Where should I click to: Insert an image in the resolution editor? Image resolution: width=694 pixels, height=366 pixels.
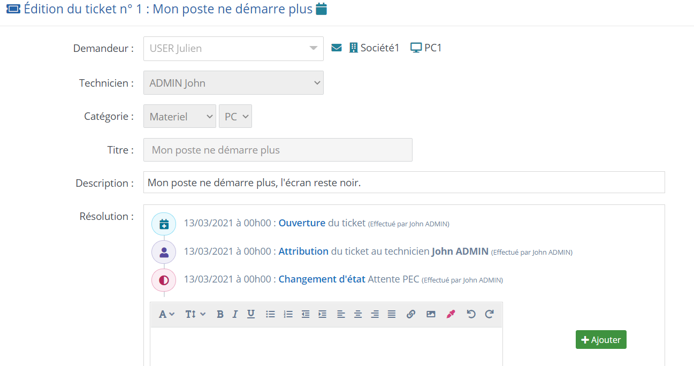431,314
